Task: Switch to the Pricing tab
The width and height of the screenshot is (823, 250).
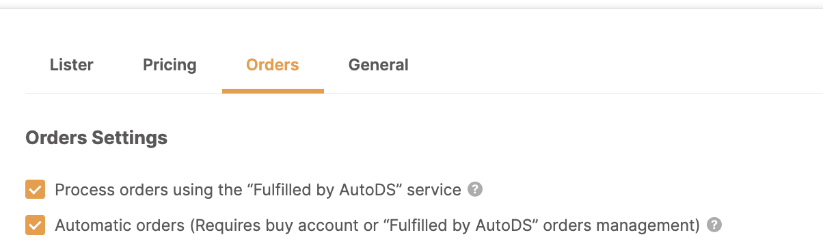Action: tap(170, 65)
